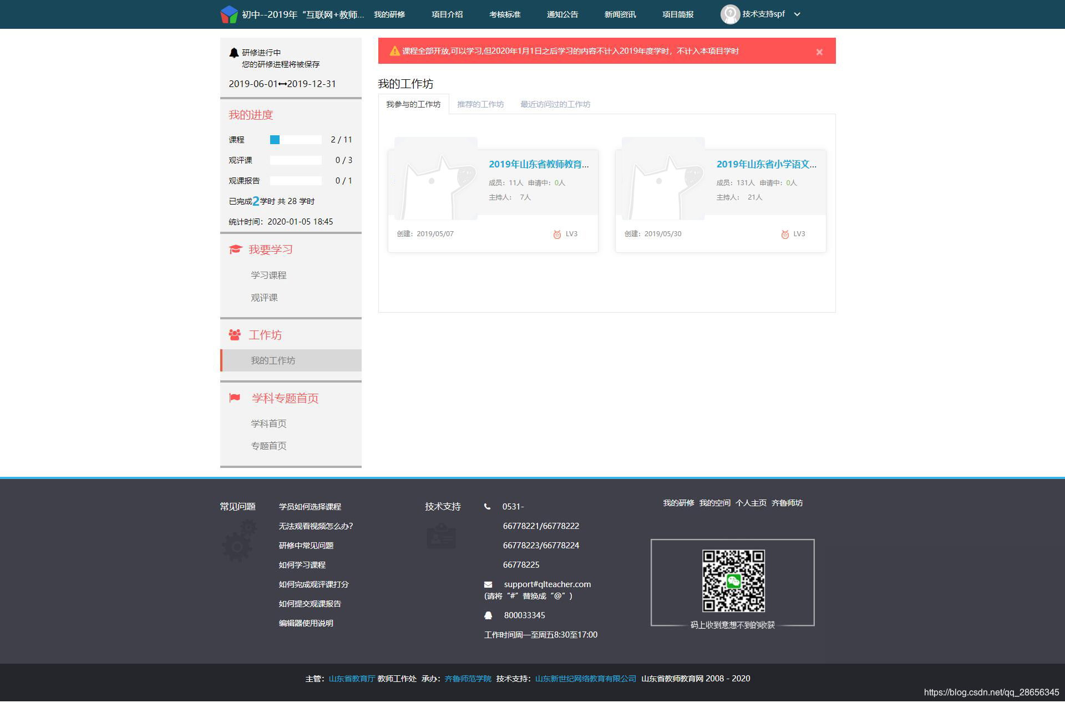
Task: Click the warning triangle icon in red banner
Action: tap(394, 51)
